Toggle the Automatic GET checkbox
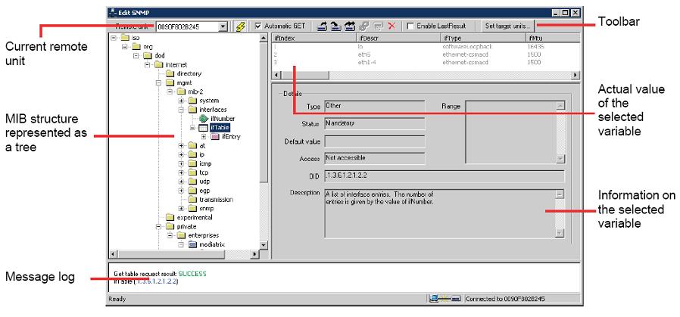 [x=259, y=26]
